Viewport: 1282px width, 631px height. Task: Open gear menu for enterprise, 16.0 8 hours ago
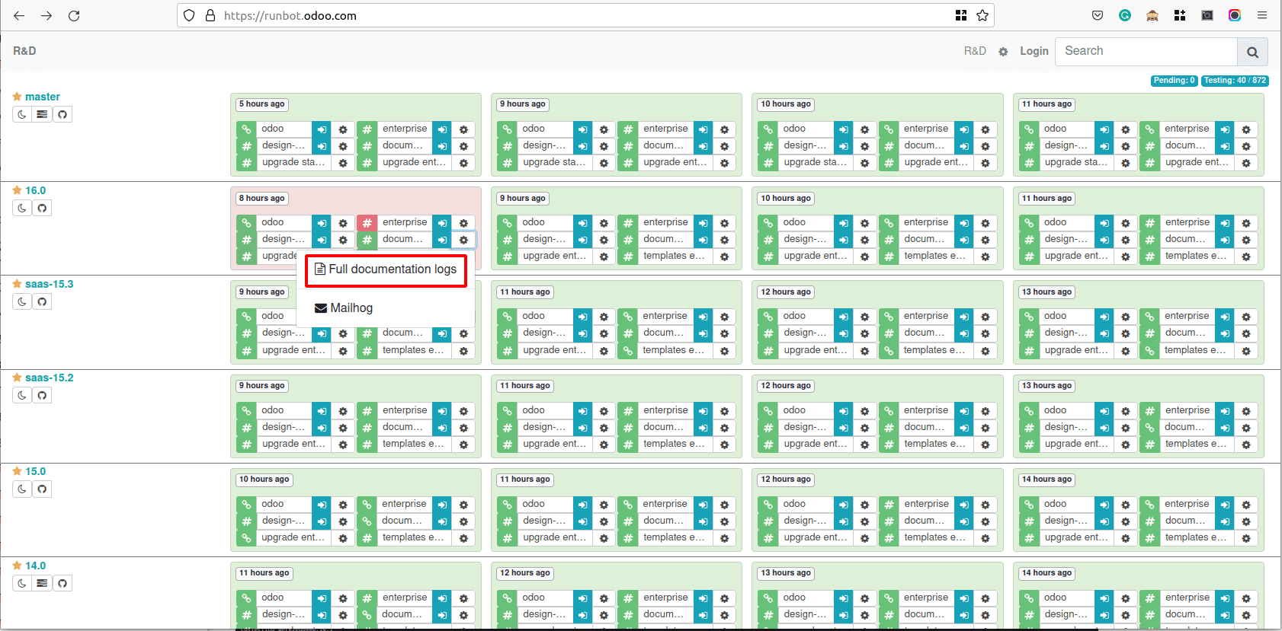click(463, 223)
